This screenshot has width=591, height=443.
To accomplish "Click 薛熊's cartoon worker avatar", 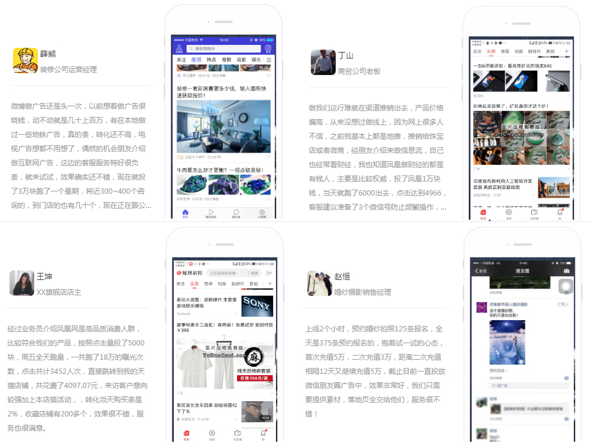I will (x=25, y=60).
